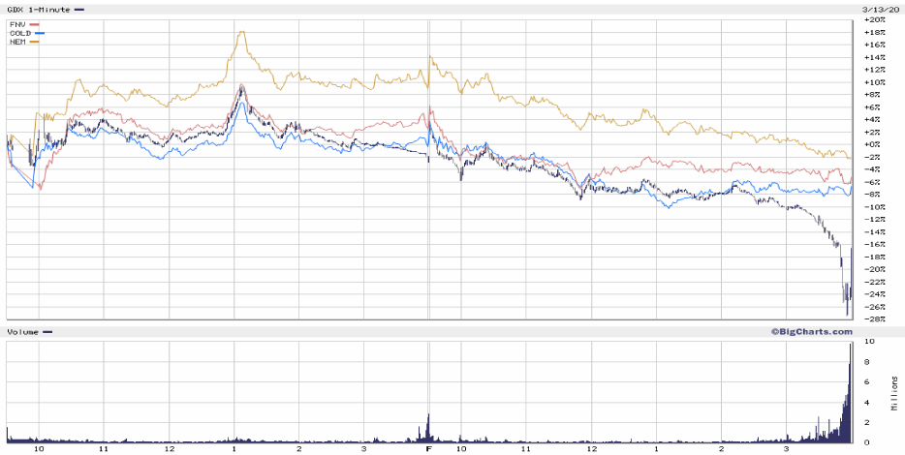The width and height of the screenshot is (905, 455).
Task: Click the +0% label on the y-axis
Action: [873, 144]
